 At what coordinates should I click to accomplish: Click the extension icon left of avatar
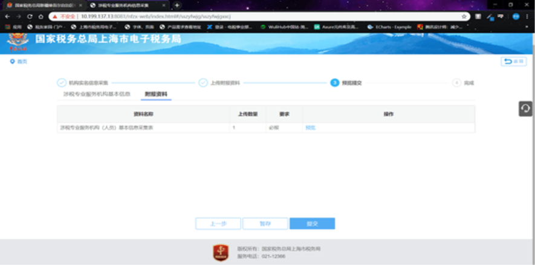(x=501, y=16)
